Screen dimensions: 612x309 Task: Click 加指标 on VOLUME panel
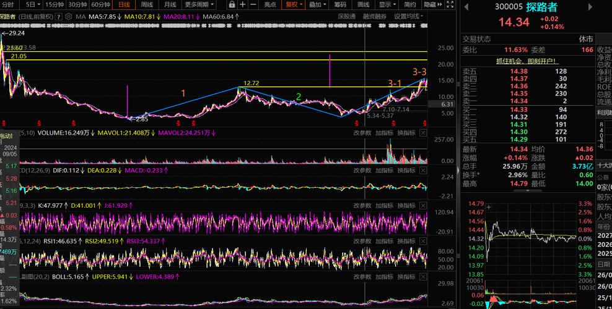point(384,133)
